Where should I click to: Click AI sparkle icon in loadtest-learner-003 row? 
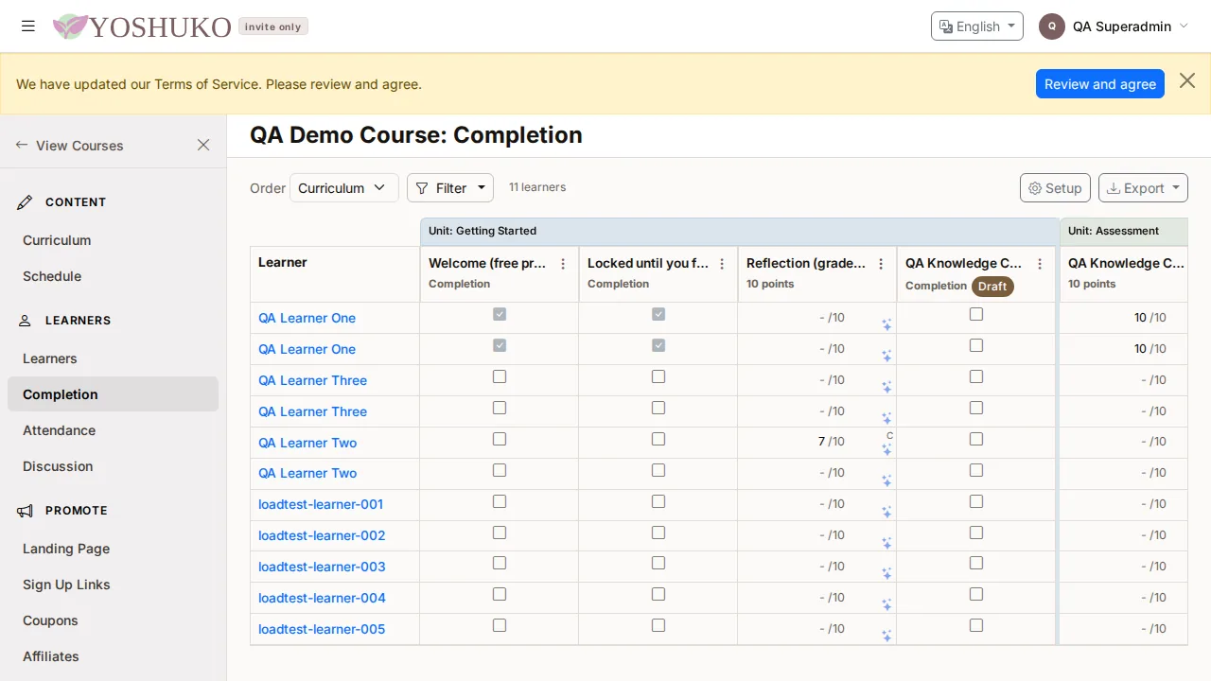pyautogui.click(x=886, y=574)
